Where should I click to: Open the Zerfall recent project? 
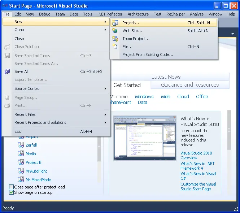[31, 145]
